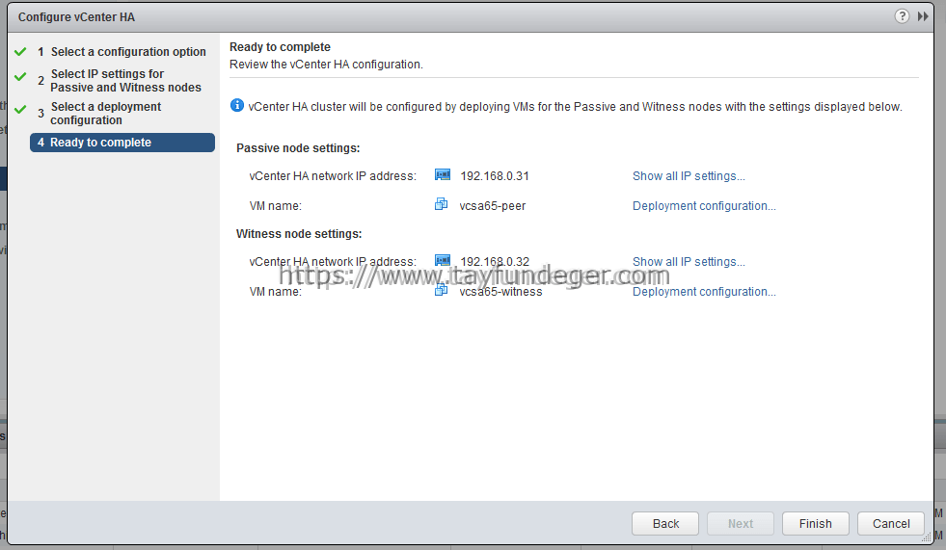
Task: Click the blue info icon beside cluster message
Action: point(237,105)
